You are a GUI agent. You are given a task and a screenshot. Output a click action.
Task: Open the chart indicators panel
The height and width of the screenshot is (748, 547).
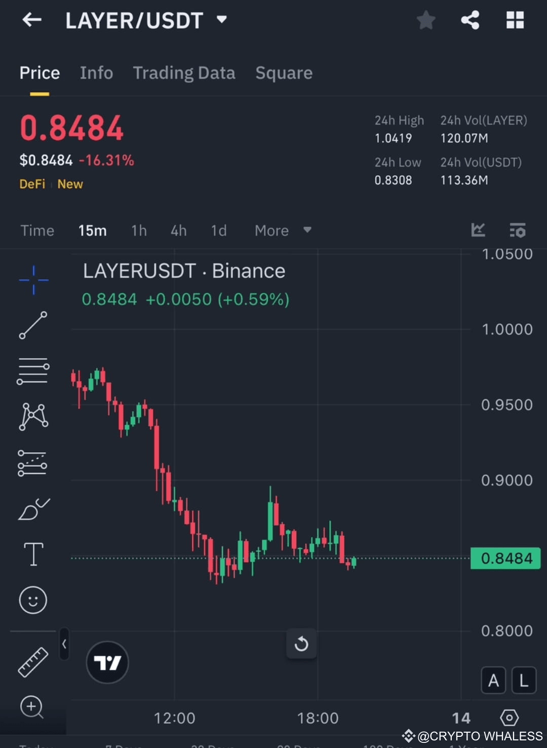(518, 230)
